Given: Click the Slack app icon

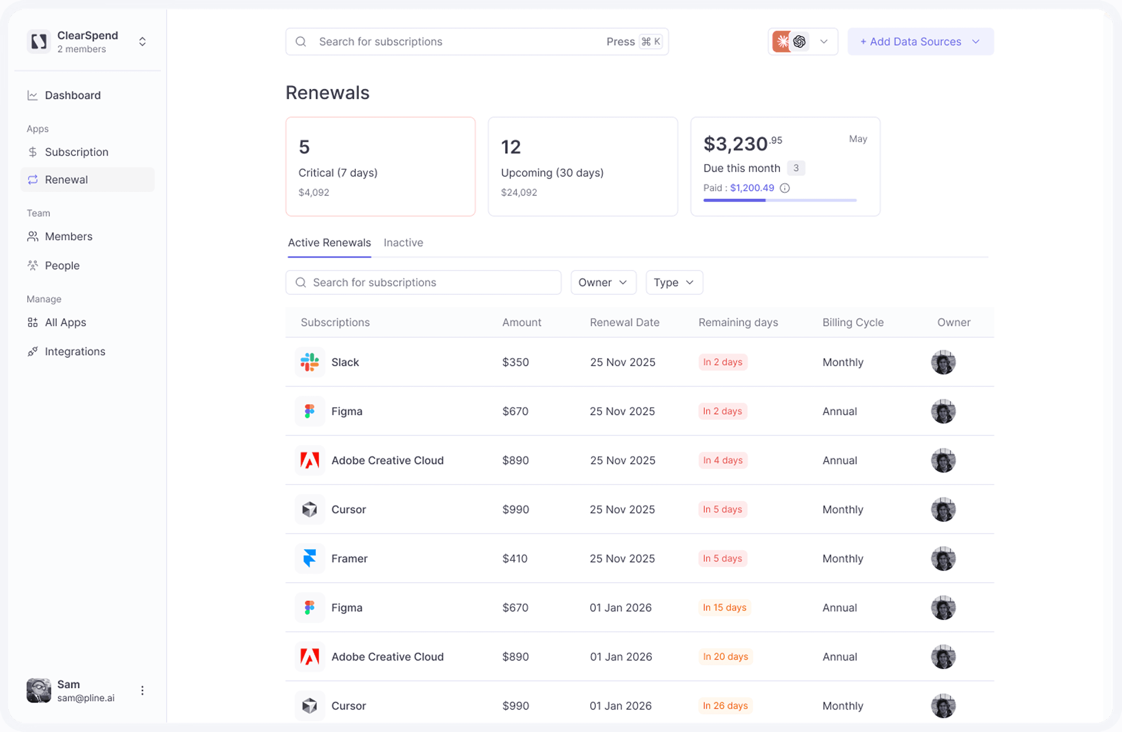Looking at the screenshot, I should point(310,362).
